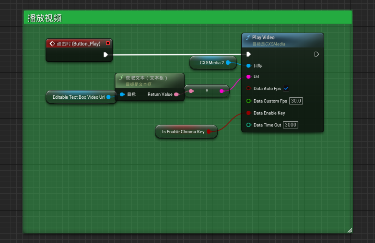Click the red delegate pin on Button_Play event
This screenshot has height=243, width=375.
[108, 43]
